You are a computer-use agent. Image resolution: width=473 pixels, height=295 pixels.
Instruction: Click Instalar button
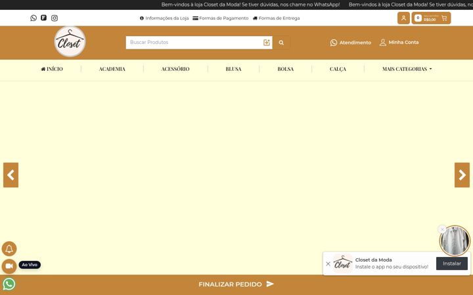(x=452, y=264)
